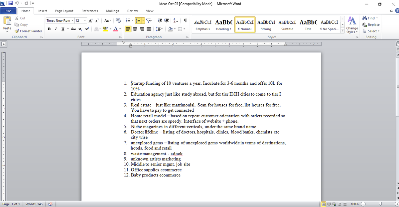Open the font name dropdown Times New Roman
Screen dimensions: 399x207
click(x=72, y=20)
